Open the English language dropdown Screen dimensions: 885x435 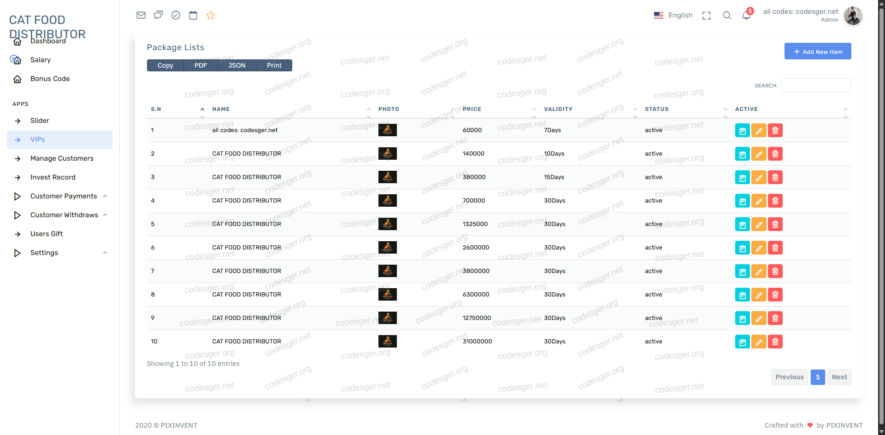tap(673, 15)
